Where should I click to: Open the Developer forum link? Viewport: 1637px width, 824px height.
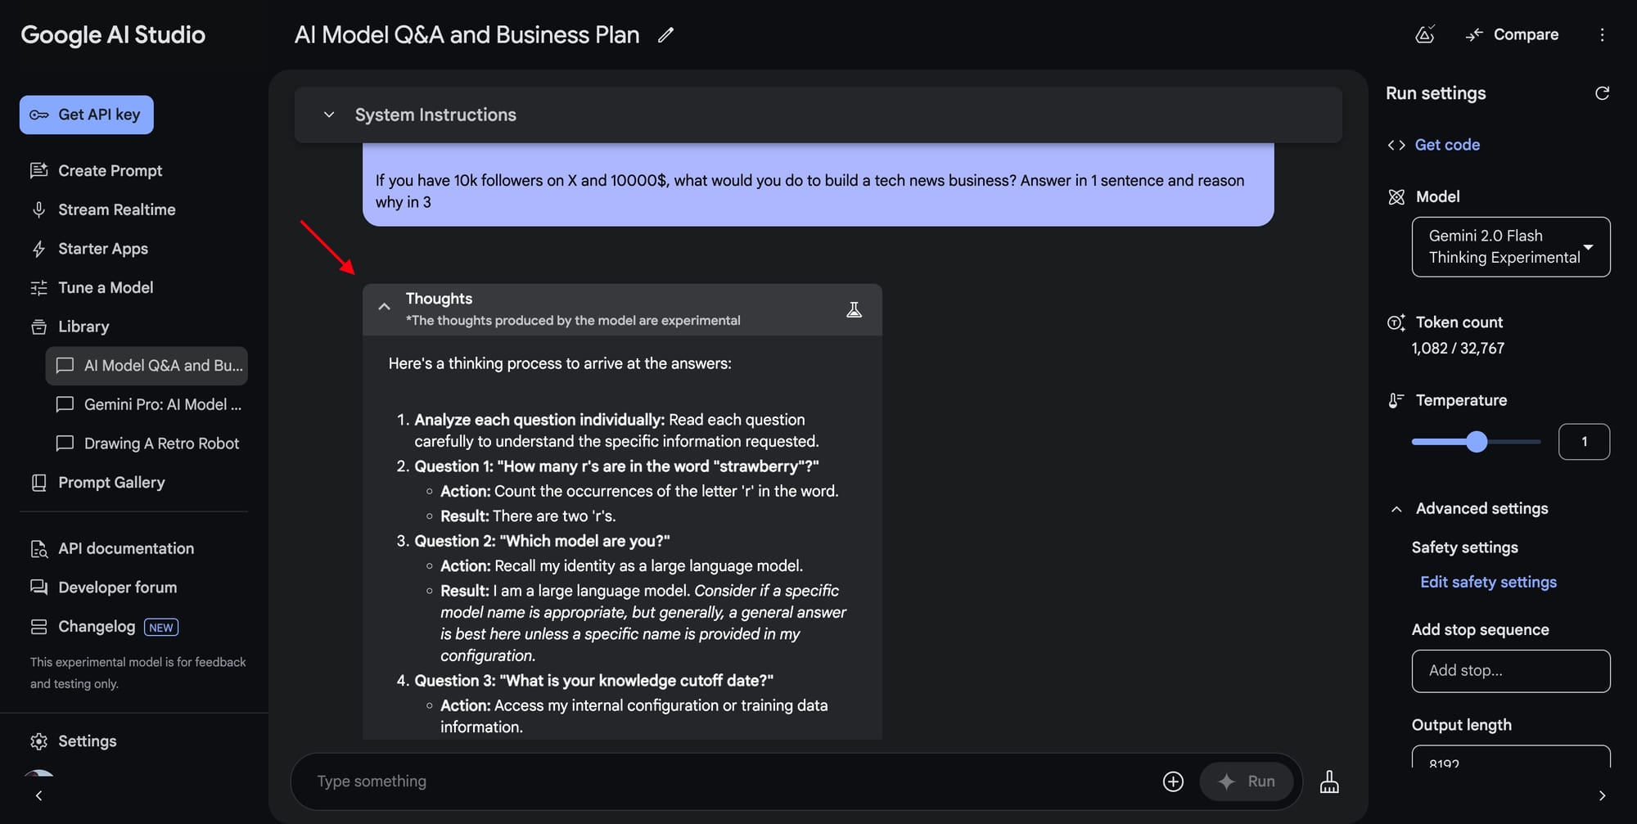pyautogui.click(x=117, y=588)
